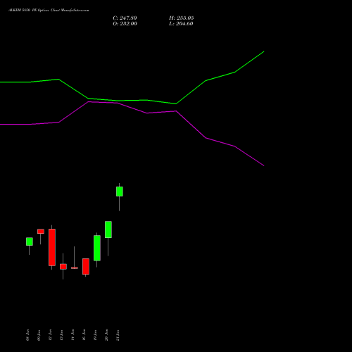Click the green candle above the 08 date
The image size is (352, 352).
pos(30,241)
